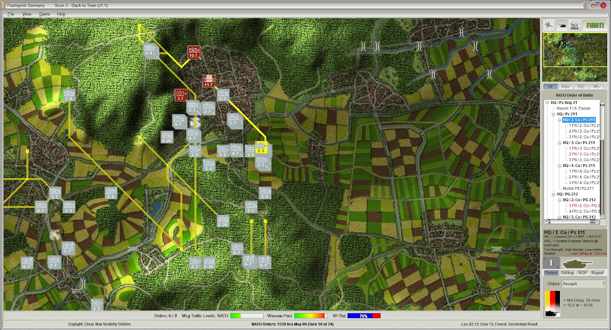
Task: Open the View menu
Action: tap(27, 14)
